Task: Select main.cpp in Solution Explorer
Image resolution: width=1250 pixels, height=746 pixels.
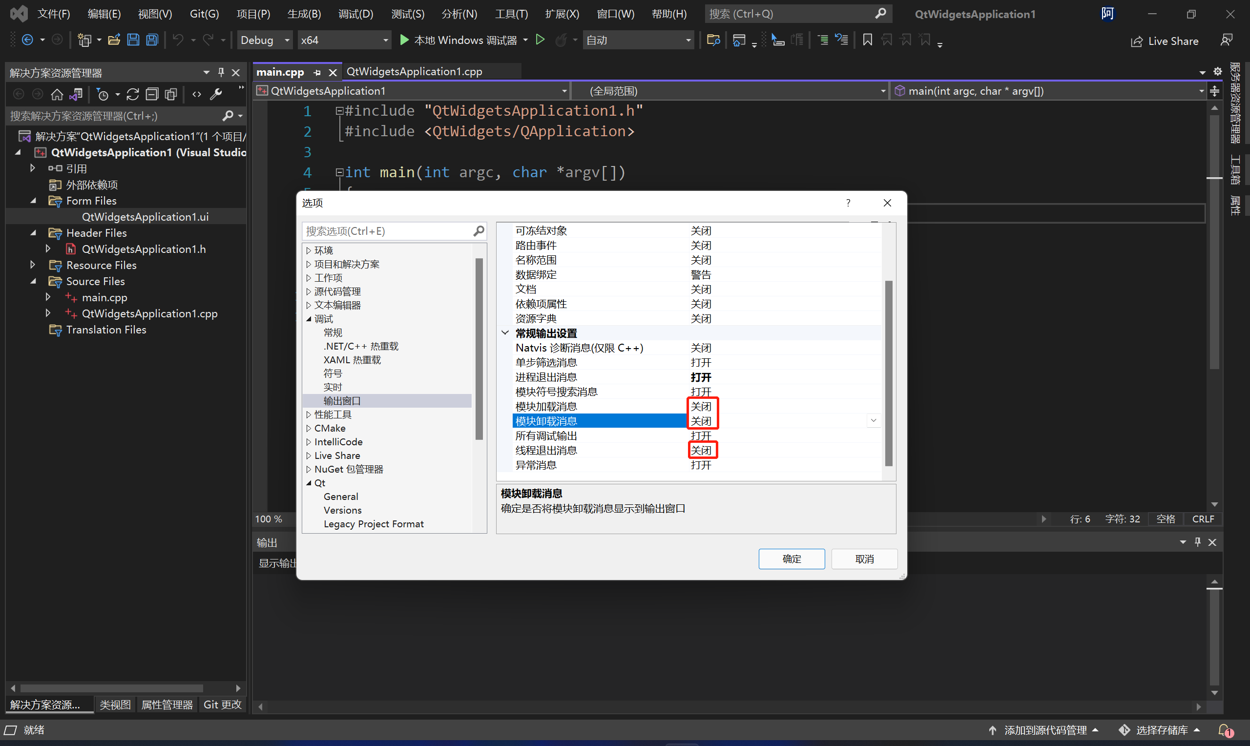Action: click(104, 297)
